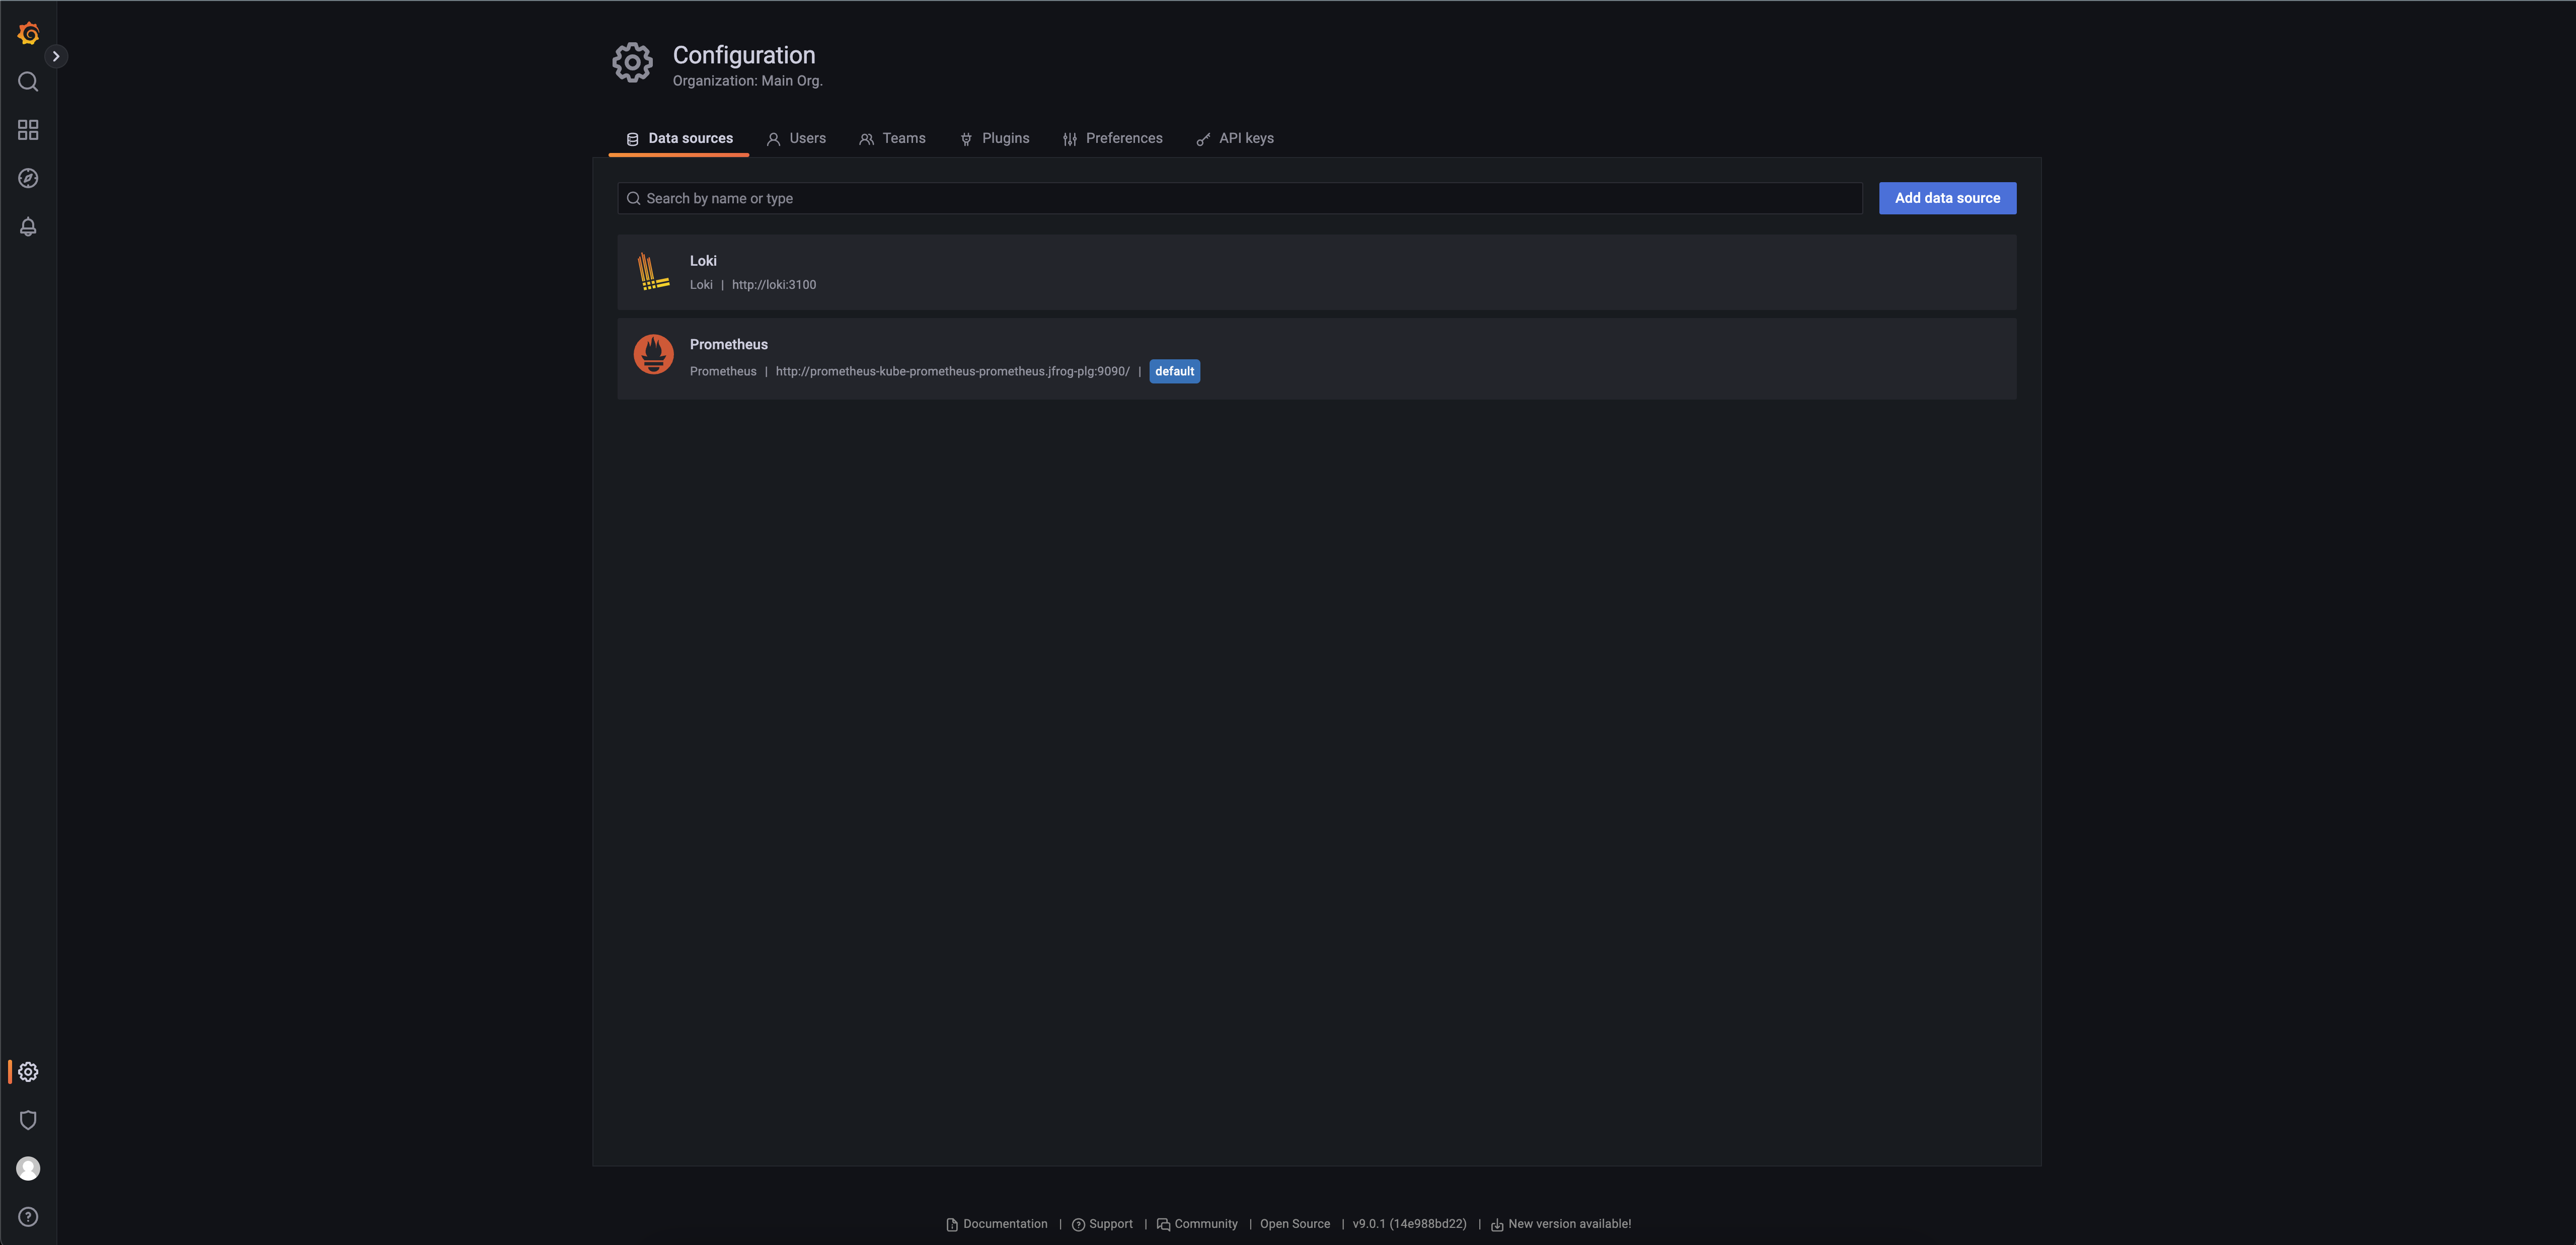2576x1245 pixels.
Task: Open the Loki data source entry
Action: click(x=703, y=261)
